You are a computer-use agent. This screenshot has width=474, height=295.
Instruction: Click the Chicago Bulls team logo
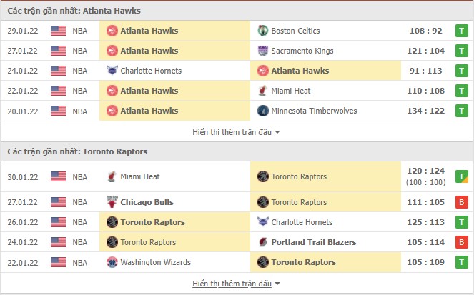coord(112,202)
